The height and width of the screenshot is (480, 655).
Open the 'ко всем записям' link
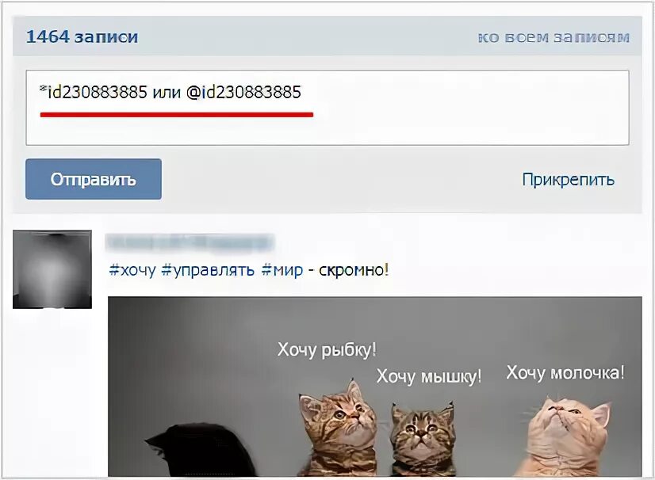[553, 37]
